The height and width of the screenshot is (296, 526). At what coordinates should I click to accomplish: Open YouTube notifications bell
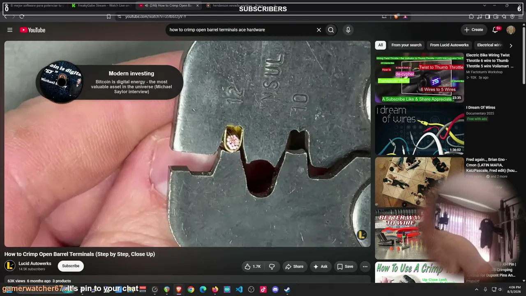pos(496,30)
